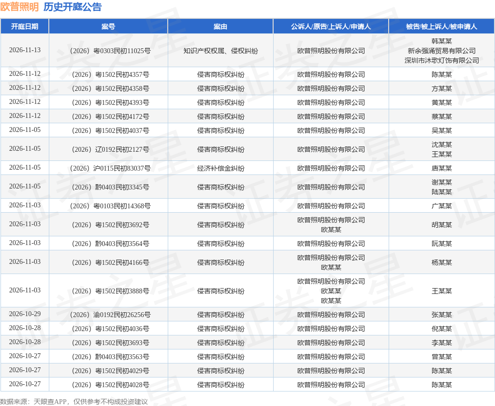Click the 被告/被上诉人/被申请人 column header
The height and width of the screenshot is (406, 495).
[x=442, y=27]
